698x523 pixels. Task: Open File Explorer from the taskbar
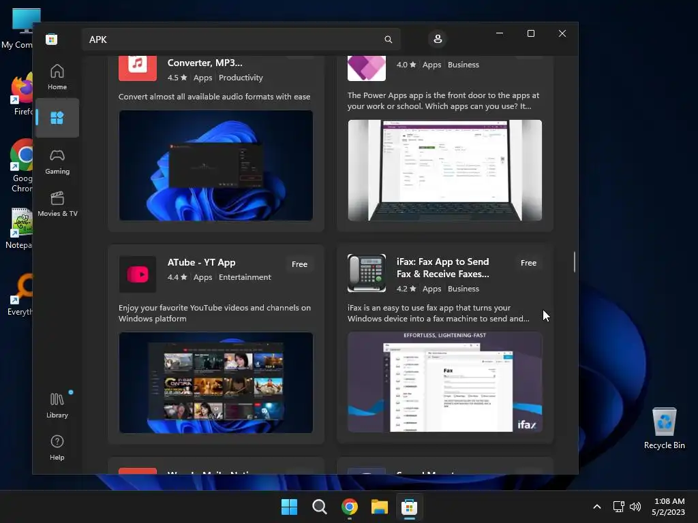pyautogui.click(x=380, y=507)
